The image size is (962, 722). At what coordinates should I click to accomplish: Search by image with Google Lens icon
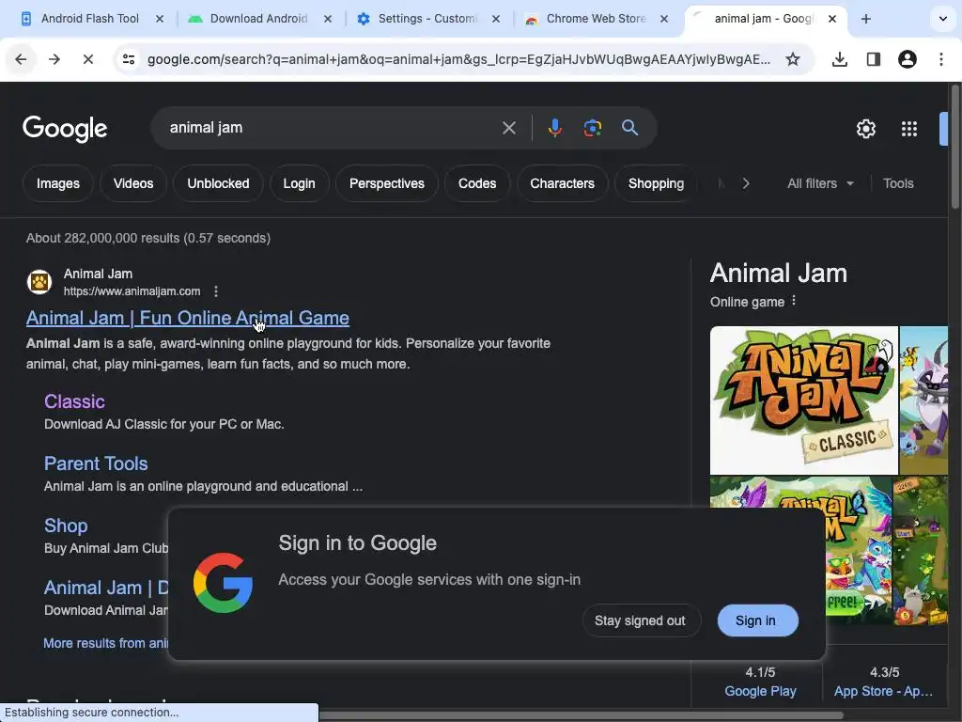click(x=592, y=128)
